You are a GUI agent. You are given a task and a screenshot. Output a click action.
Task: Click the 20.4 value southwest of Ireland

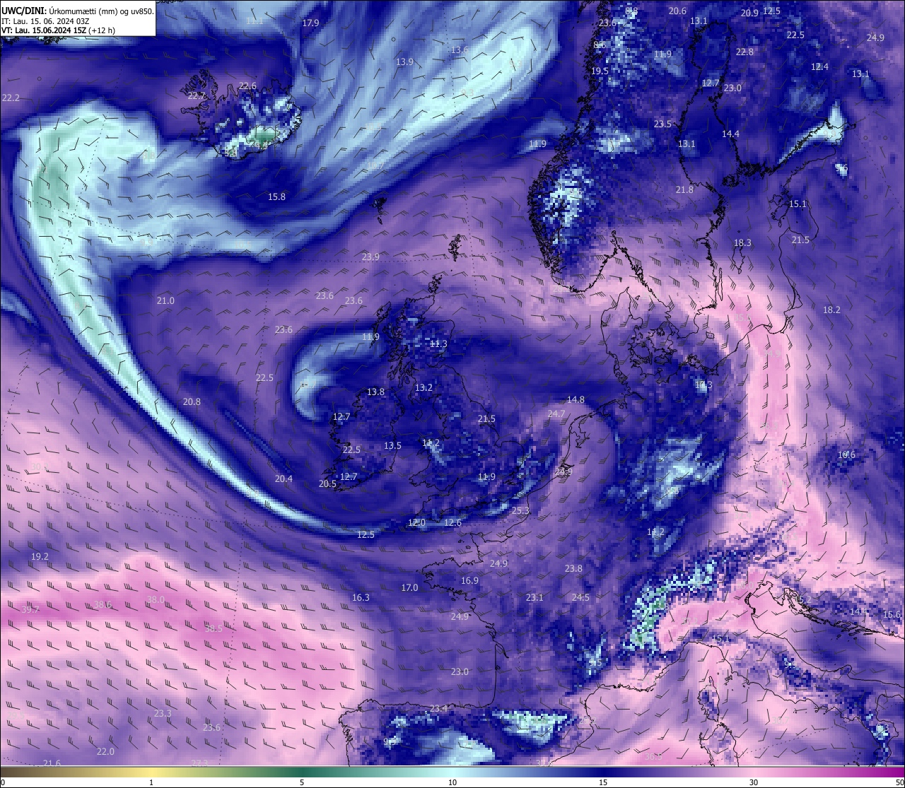point(284,478)
